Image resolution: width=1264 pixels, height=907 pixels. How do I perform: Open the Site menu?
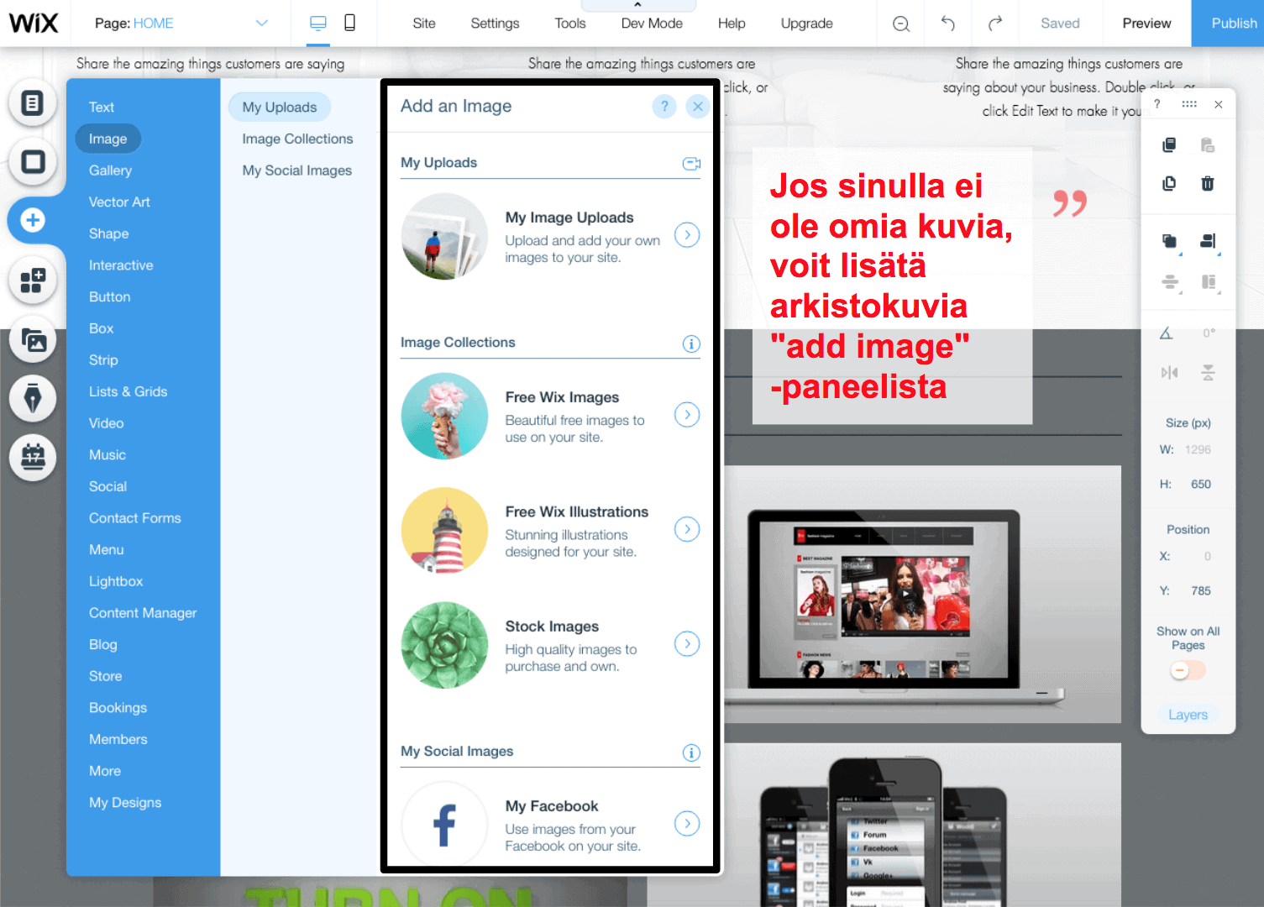click(424, 24)
